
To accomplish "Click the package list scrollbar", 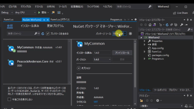I will 69,62.
